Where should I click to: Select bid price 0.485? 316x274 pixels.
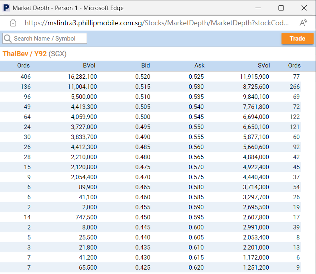point(143,147)
